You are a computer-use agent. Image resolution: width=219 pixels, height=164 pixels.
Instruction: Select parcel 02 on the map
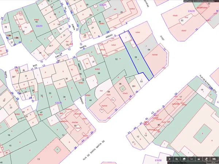pyautogui.click(x=209, y=4)
